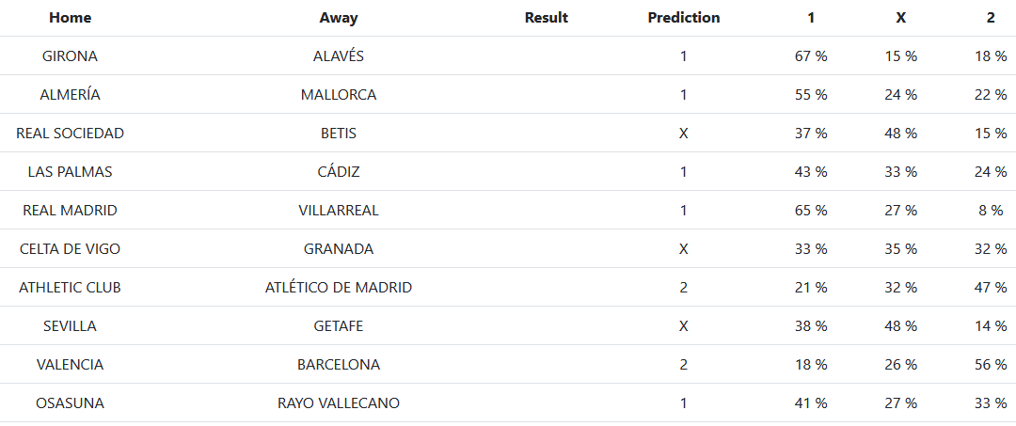Click the GIRONA home team cell
The height and width of the screenshot is (426, 1016).
pyautogui.click(x=71, y=56)
